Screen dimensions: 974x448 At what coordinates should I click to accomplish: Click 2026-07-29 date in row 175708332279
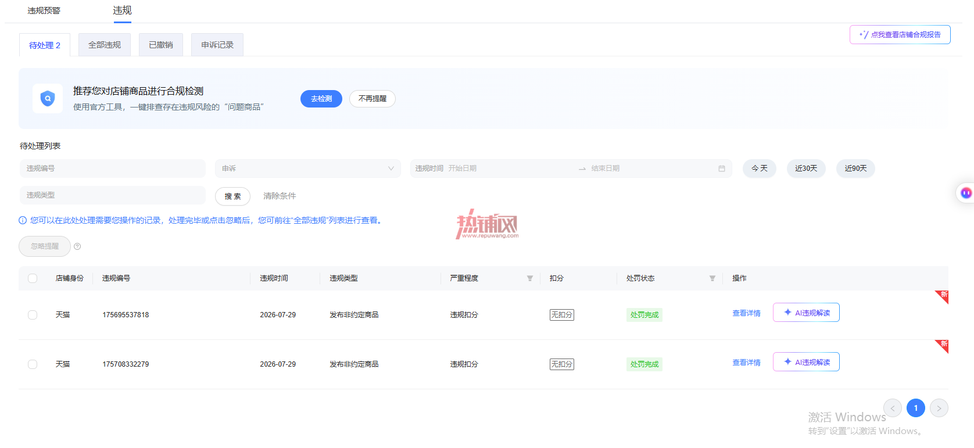(x=278, y=364)
